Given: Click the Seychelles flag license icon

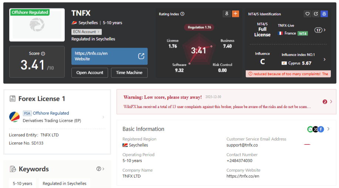Looking at the screenshot, I should pos(14,117).
